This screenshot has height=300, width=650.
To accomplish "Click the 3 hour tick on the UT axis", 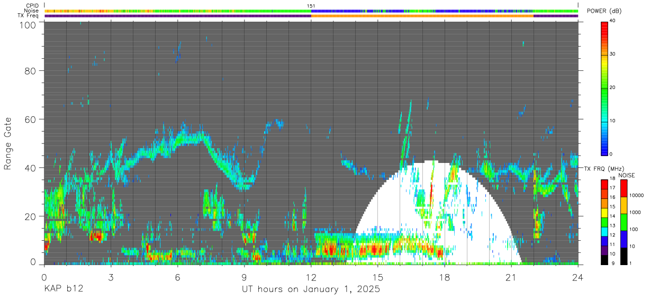I will [111, 277].
